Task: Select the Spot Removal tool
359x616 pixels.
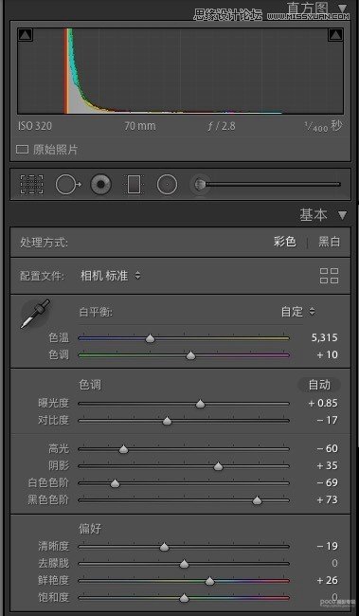Action: tap(68, 184)
